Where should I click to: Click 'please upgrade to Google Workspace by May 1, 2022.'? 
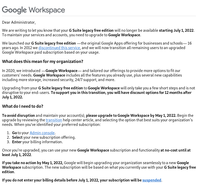point(131,116)
